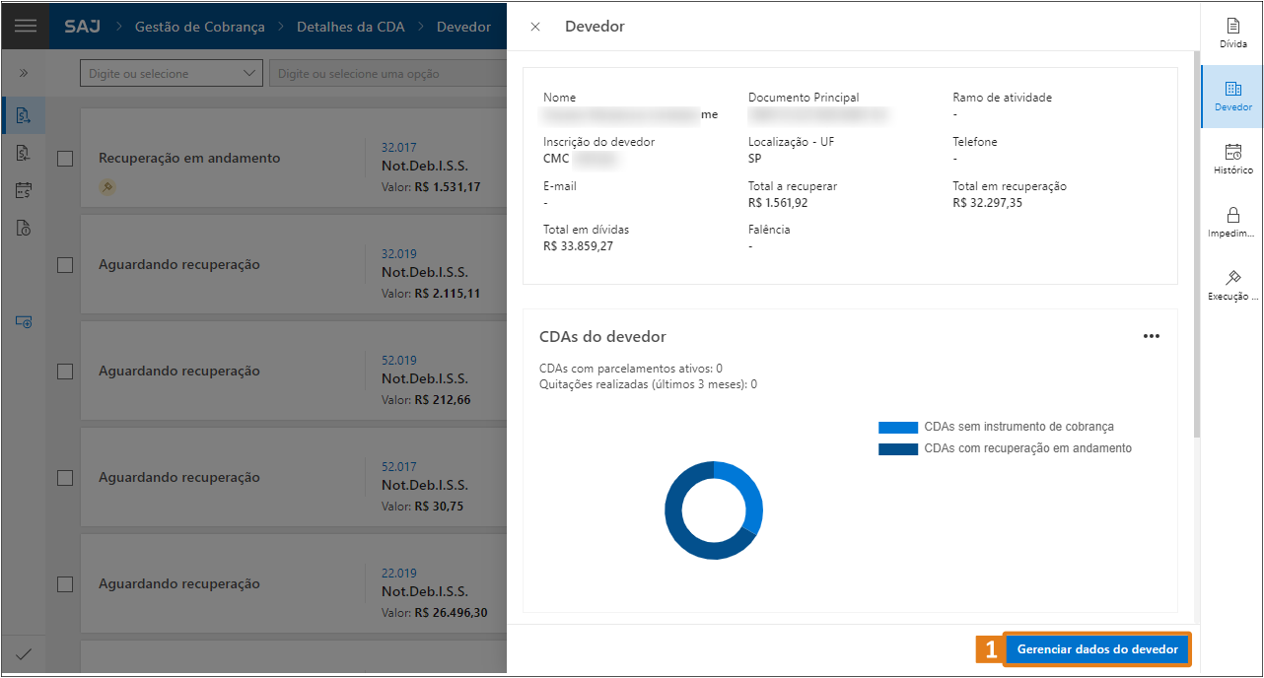Expand the left sidebar with double chevron
The width and height of the screenshot is (1264, 678).
click(x=25, y=73)
